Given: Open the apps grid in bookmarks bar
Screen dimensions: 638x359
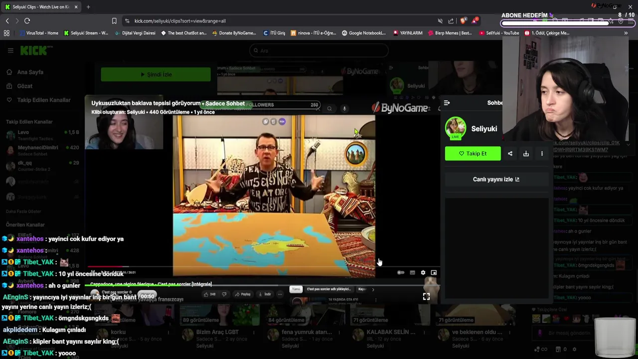Looking at the screenshot, I should (x=6, y=33).
